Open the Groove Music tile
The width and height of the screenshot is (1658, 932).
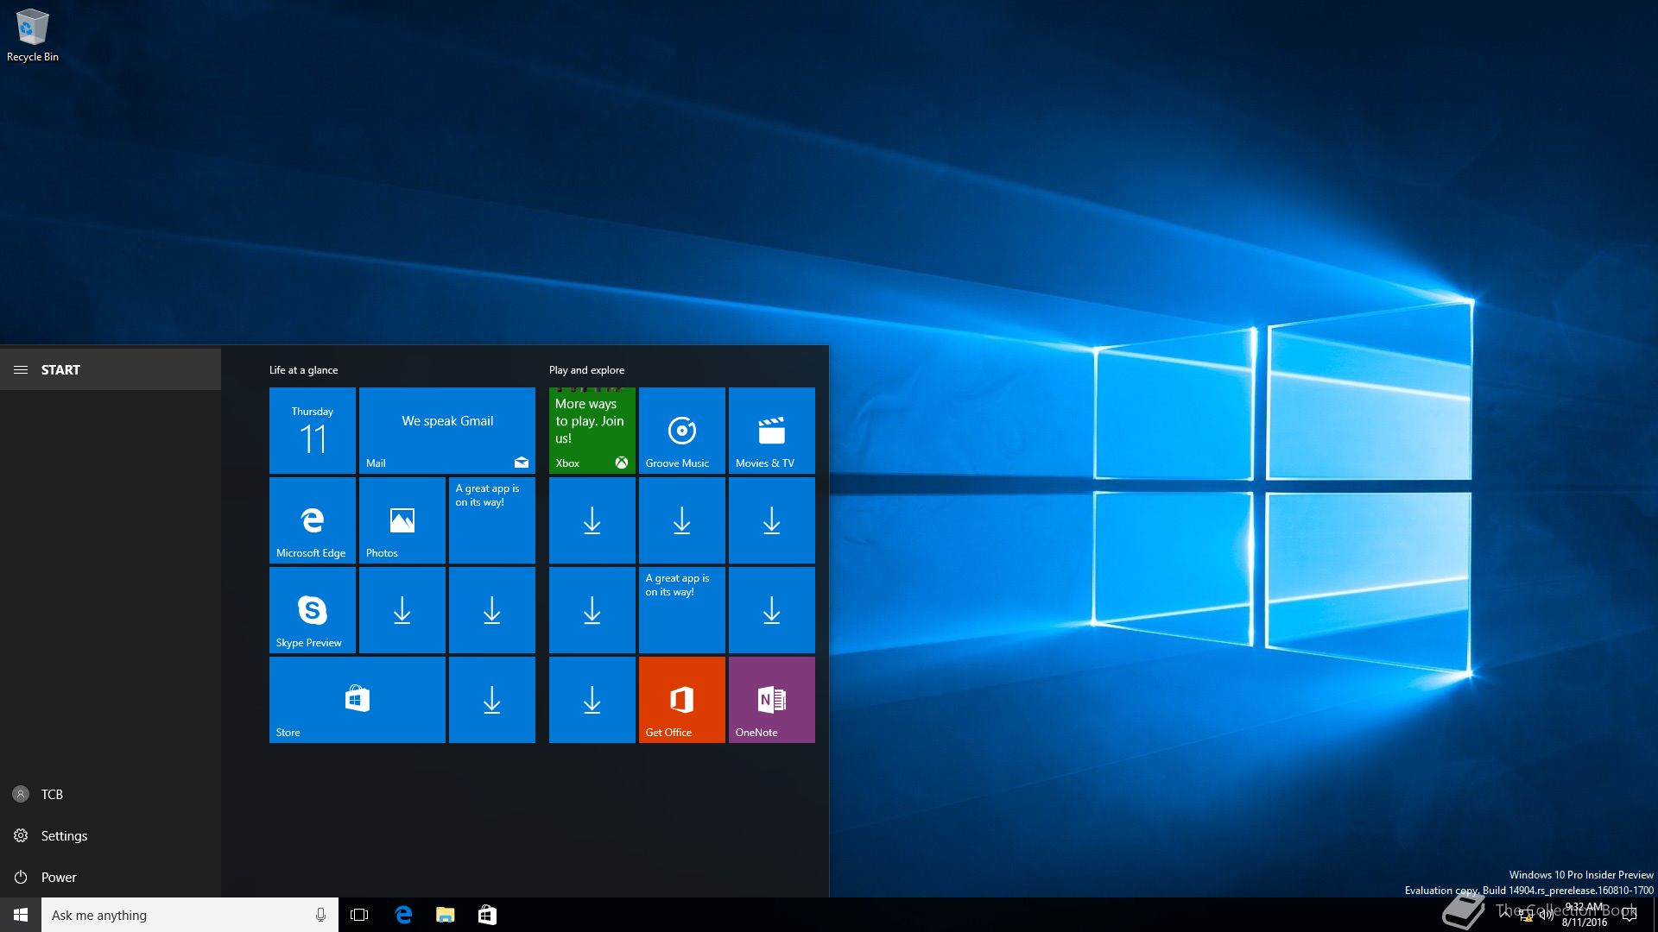click(681, 430)
